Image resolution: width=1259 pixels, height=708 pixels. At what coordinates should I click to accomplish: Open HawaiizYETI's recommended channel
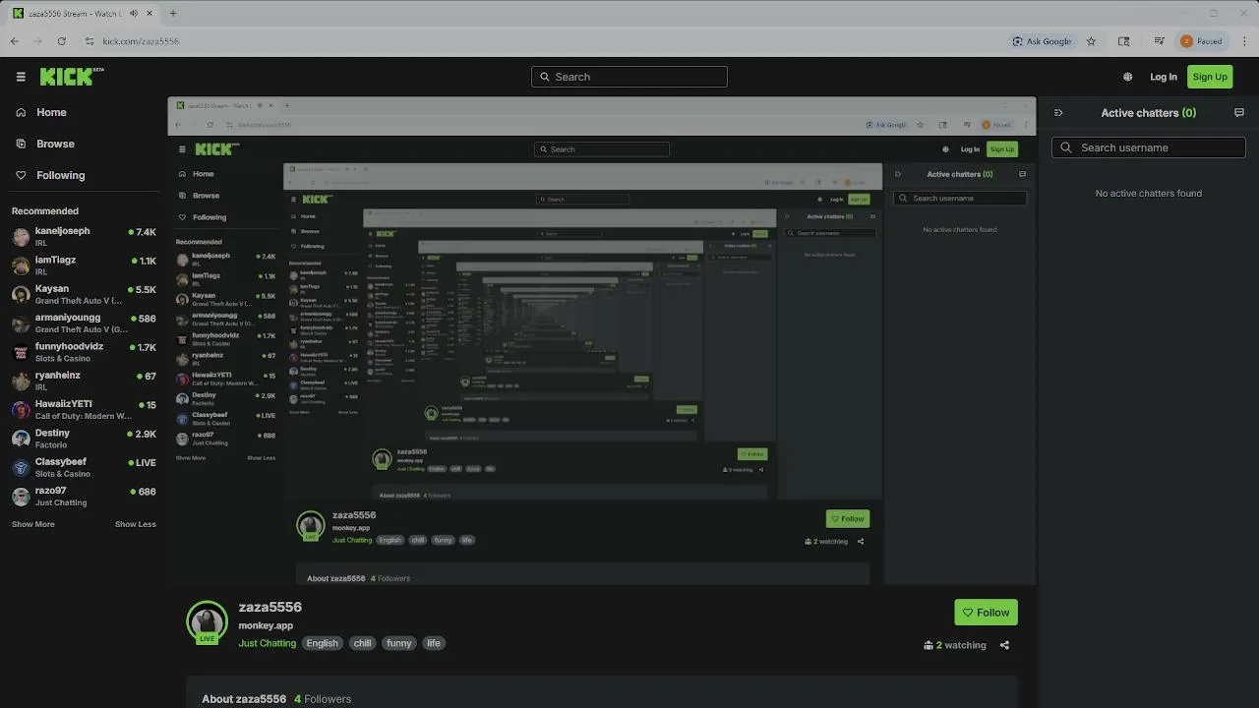[84, 410]
